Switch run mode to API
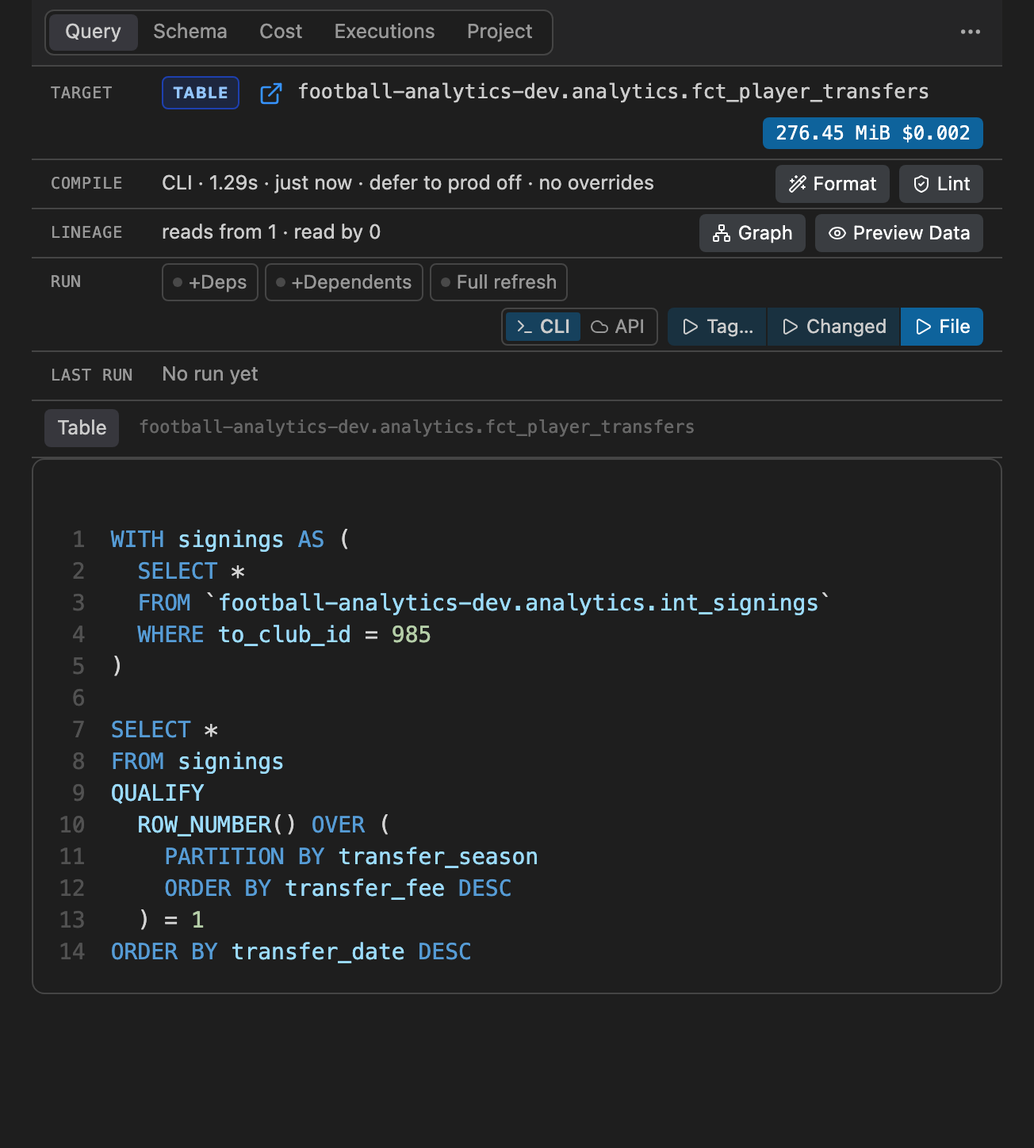This screenshot has width=1034, height=1148. (618, 327)
